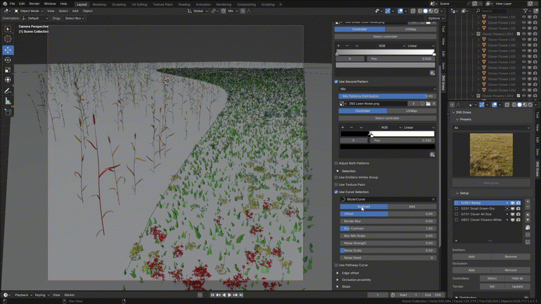This screenshot has width=541, height=304.
Task: Open the Object Mode dropdown
Action: click(29, 11)
